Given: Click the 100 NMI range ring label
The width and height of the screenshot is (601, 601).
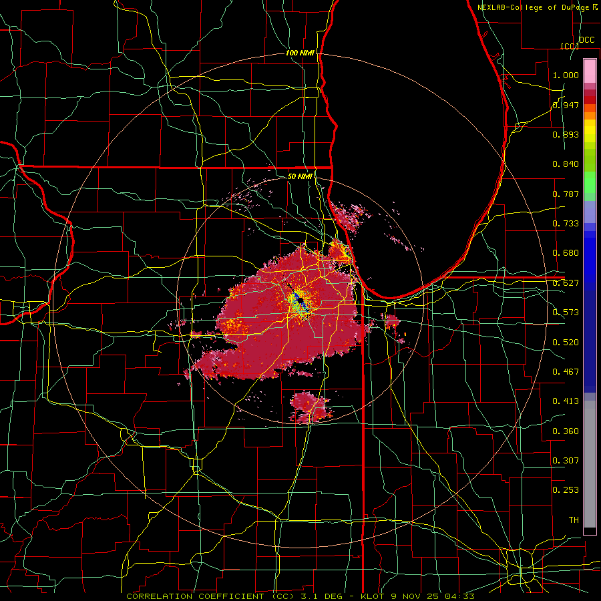Looking at the screenshot, I should coord(300,53).
